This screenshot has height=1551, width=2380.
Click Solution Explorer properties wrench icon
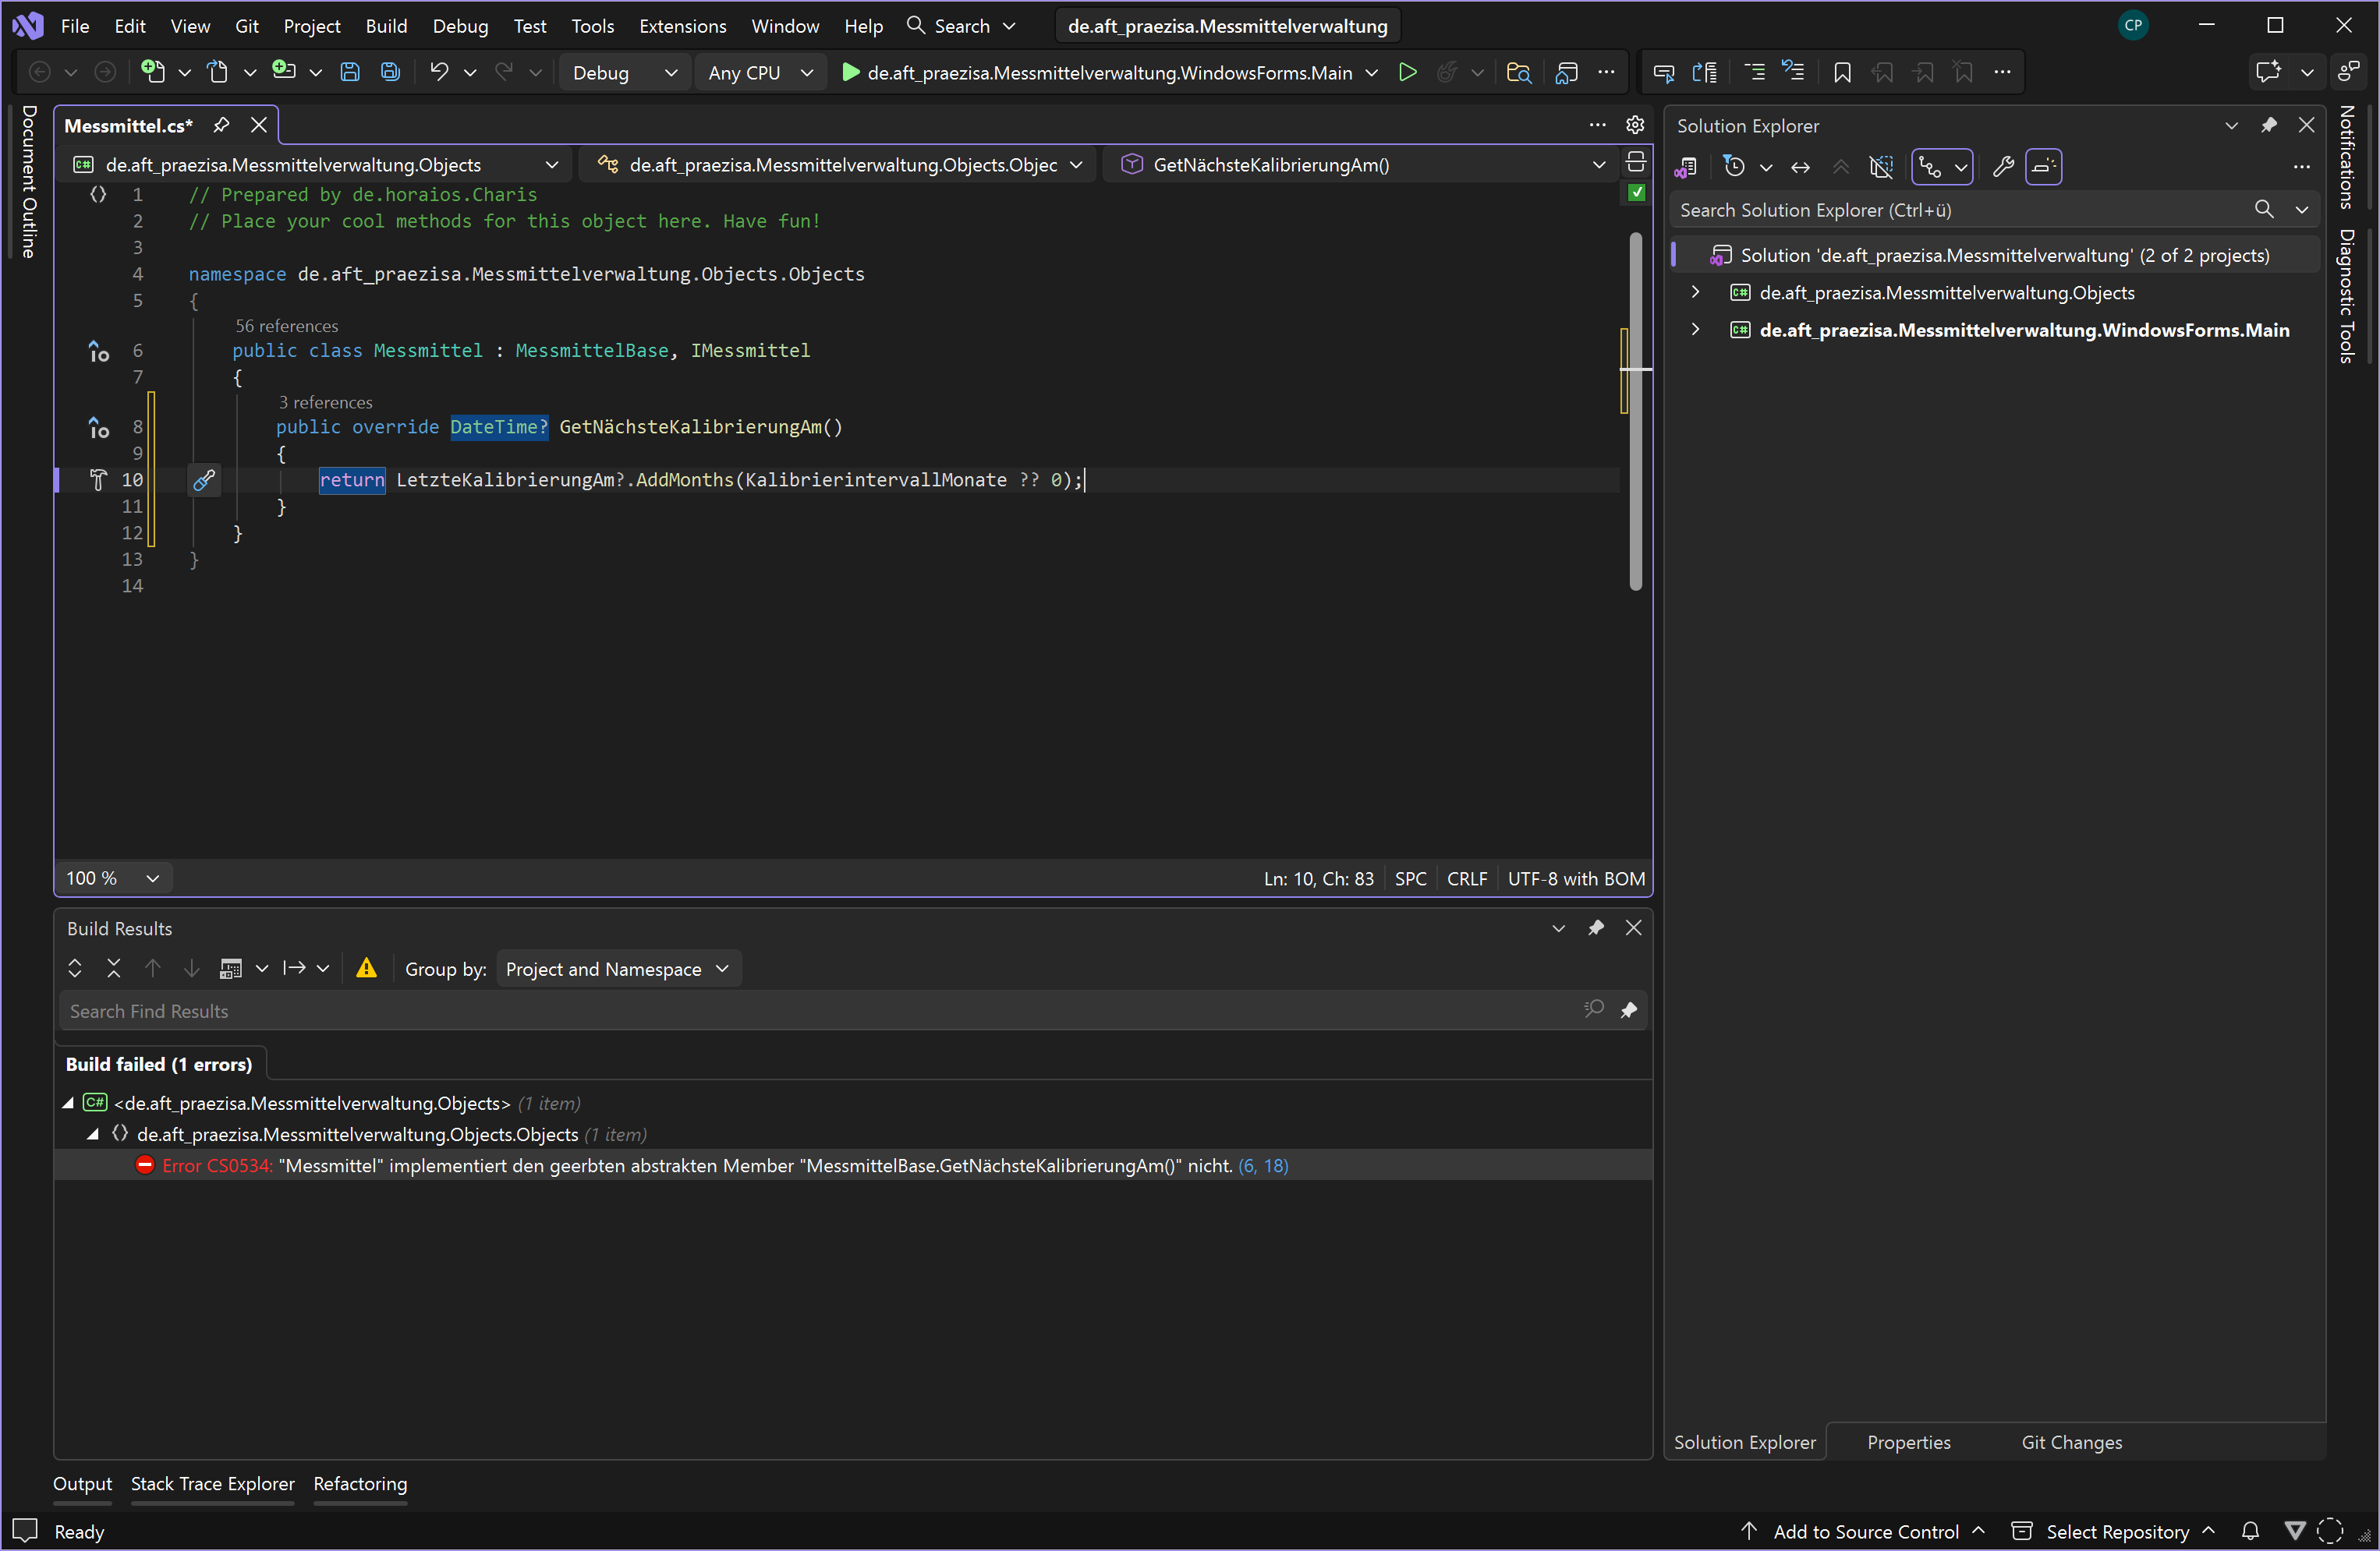coord(2003,167)
